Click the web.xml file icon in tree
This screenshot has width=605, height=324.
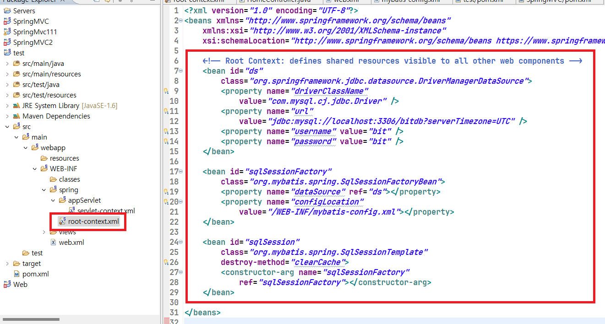54,242
